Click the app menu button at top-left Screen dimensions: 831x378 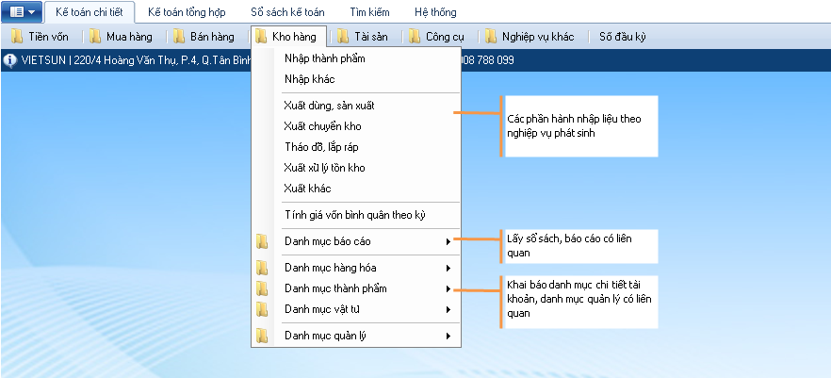[x=22, y=12]
